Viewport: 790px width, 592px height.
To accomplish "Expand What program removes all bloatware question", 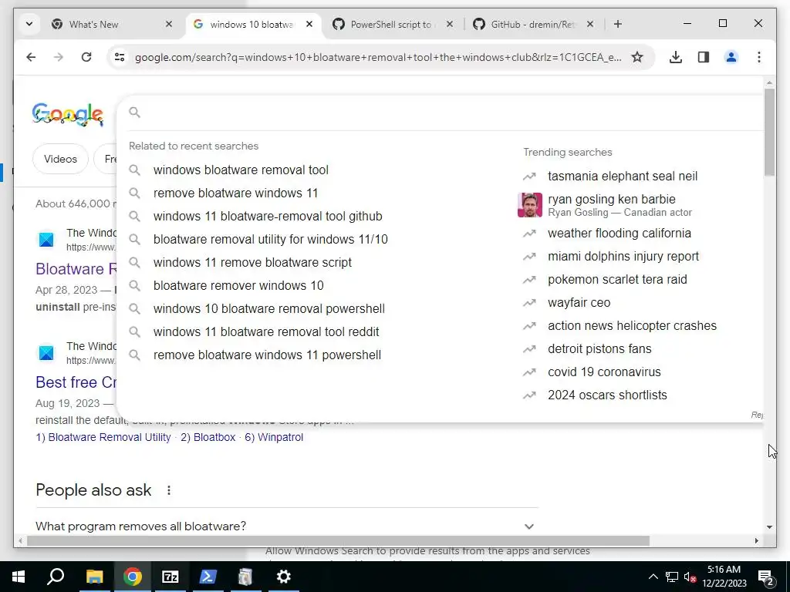I will click(287, 526).
